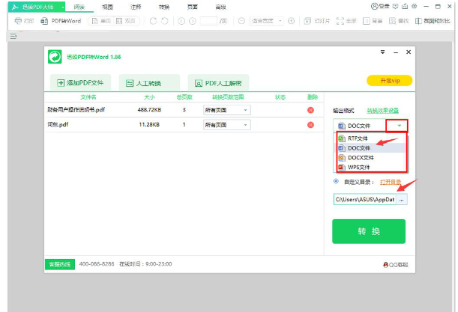Screen dimensions: 458x312
Task: Expand the output format DOC文件 dropdown arrow
Action: click(400, 126)
